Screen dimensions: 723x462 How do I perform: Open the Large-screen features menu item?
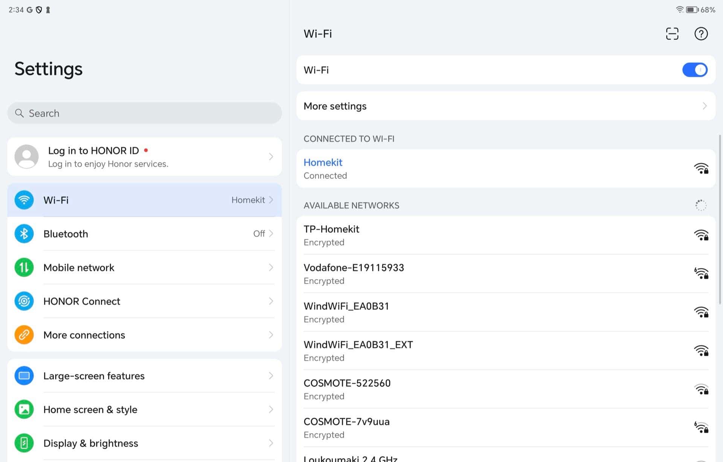(145, 376)
